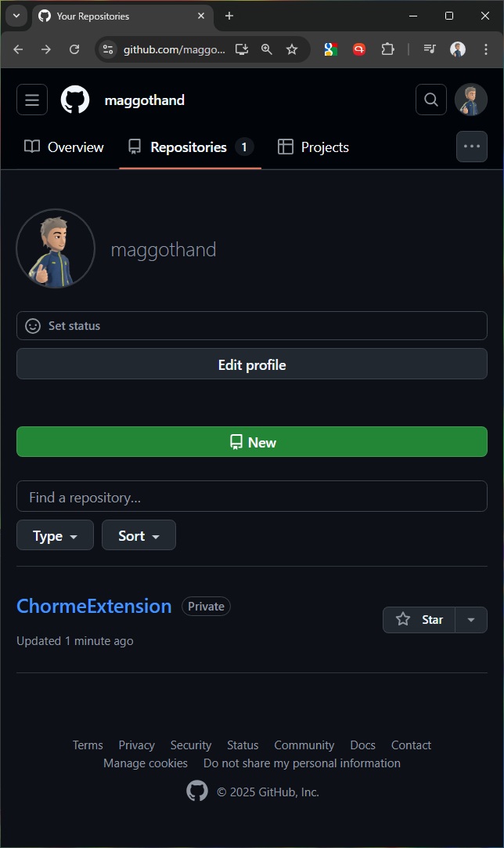Bookmark this page with the star icon
This screenshot has height=848, width=504.
pos(292,49)
